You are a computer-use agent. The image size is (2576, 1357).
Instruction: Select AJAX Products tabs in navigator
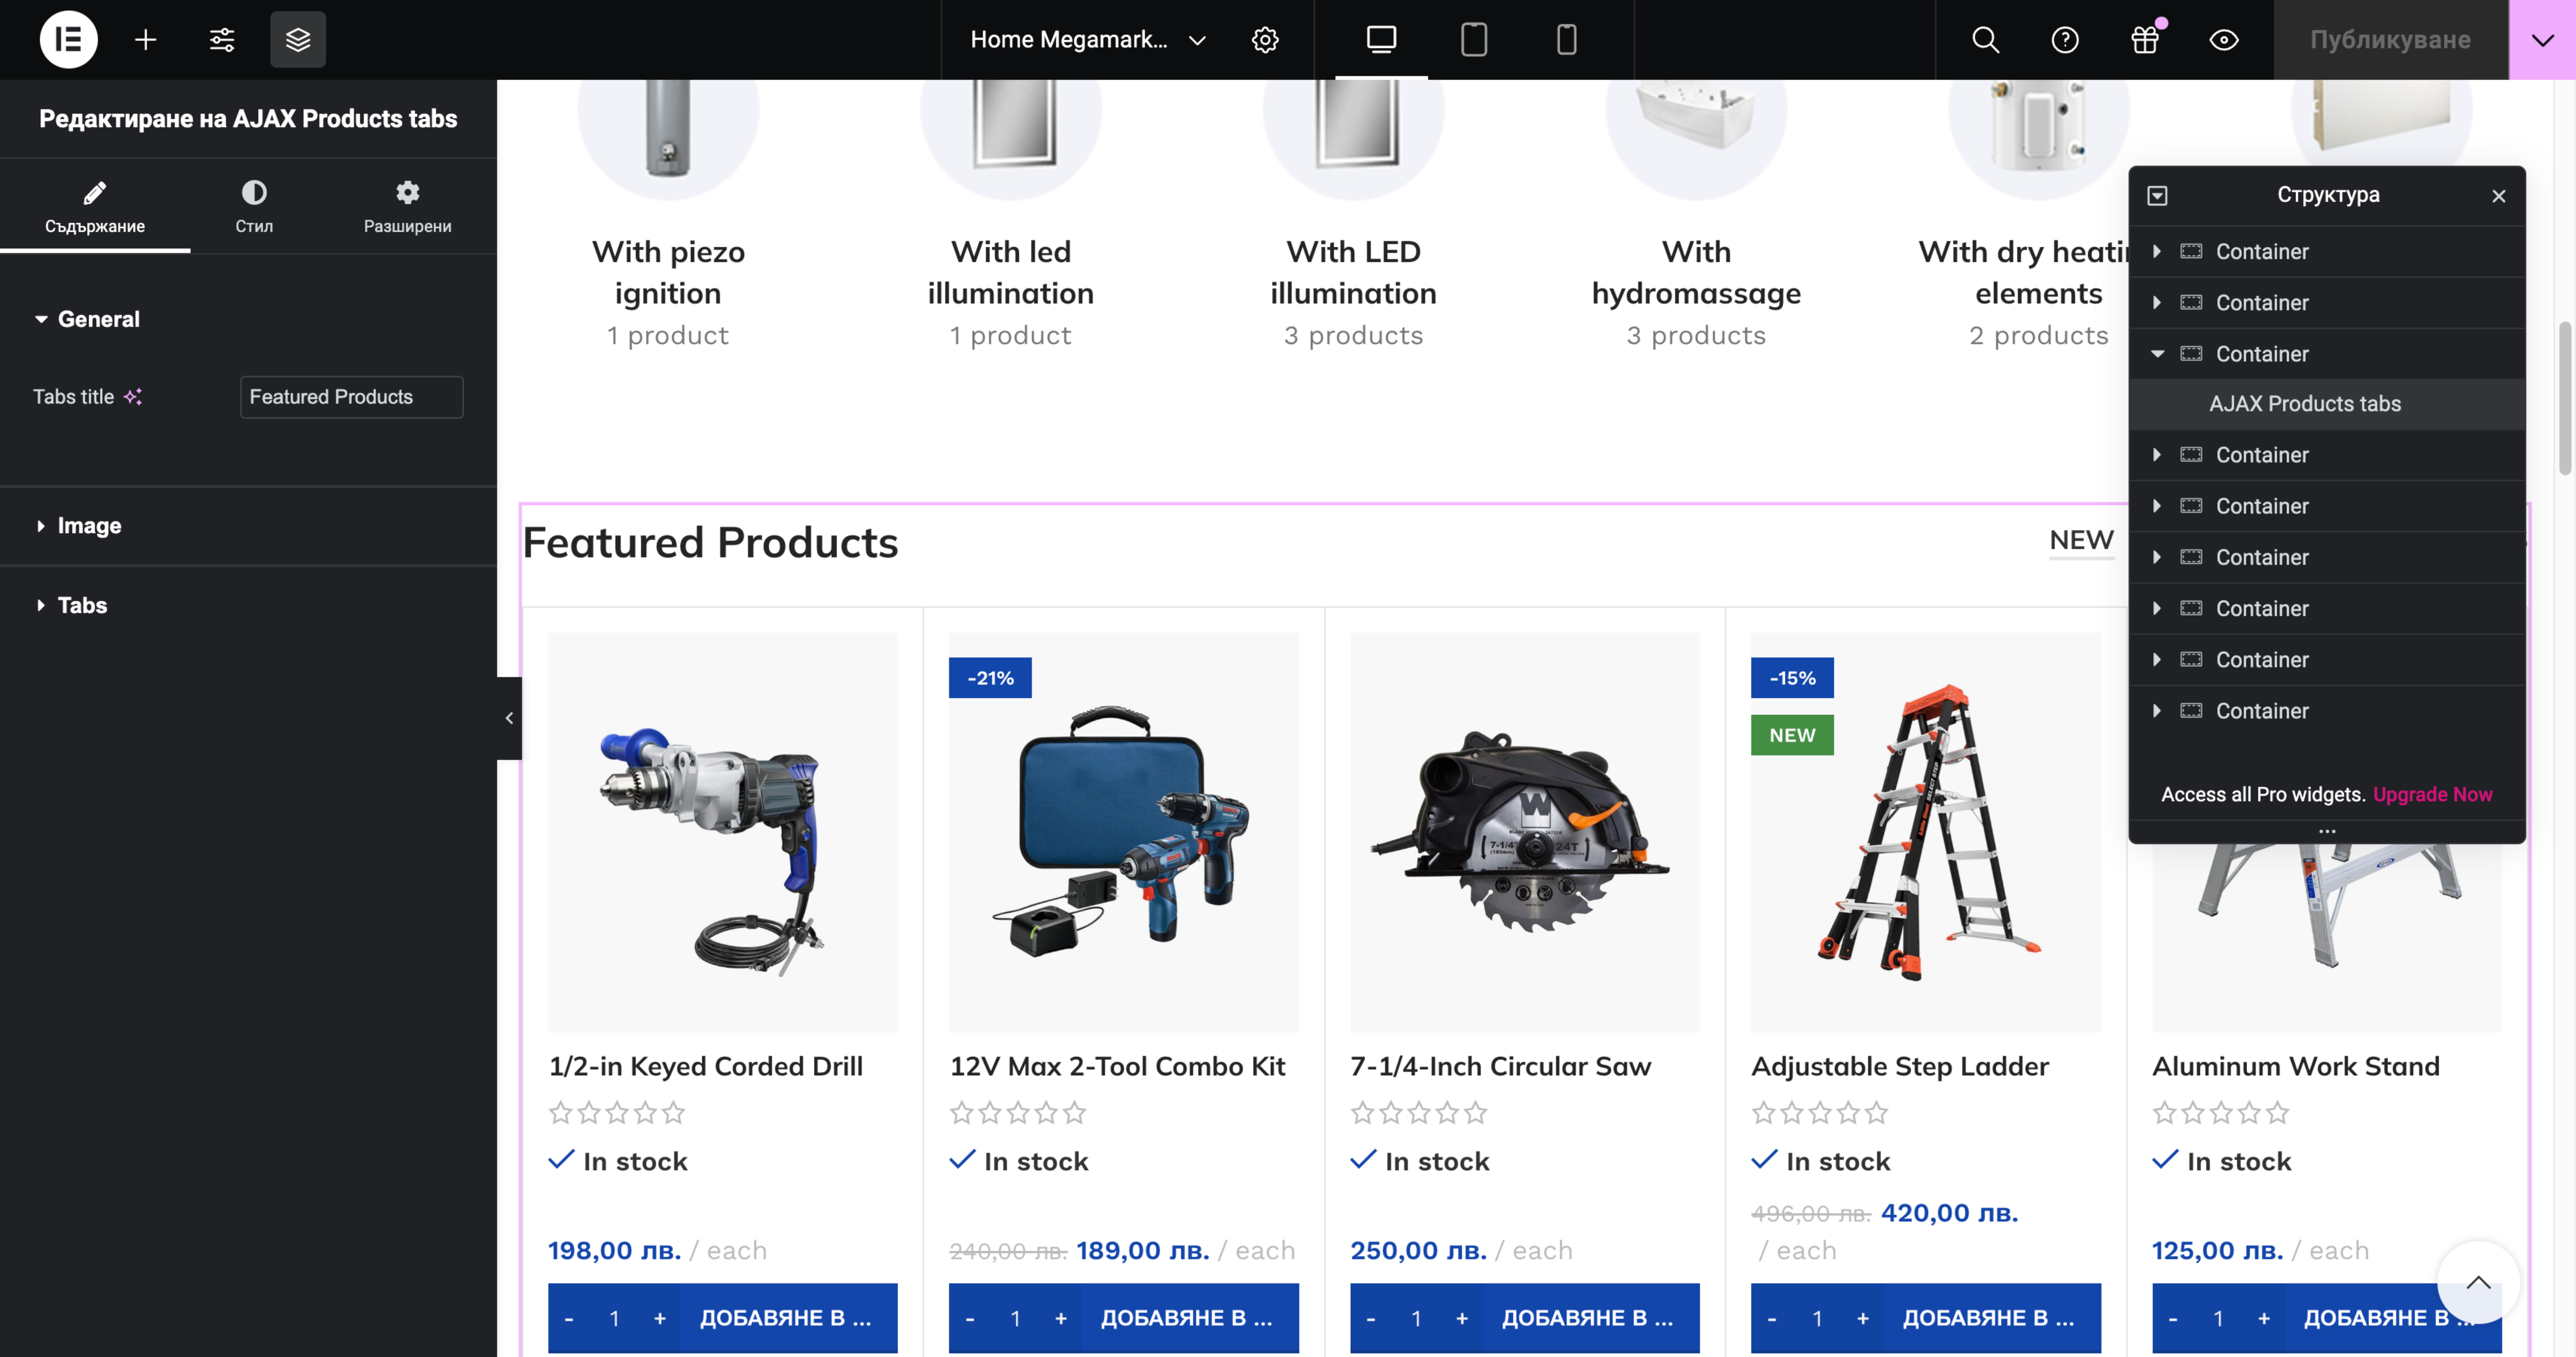tap(2327, 404)
